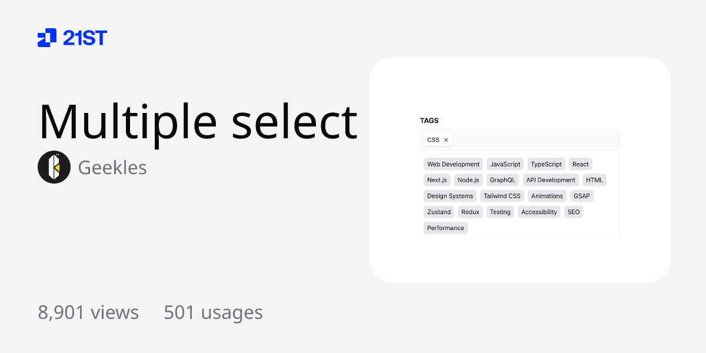Image resolution: width=706 pixels, height=353 pixels.
Task: Add the TypeScript tag
Action: click(x=547, y=164)
